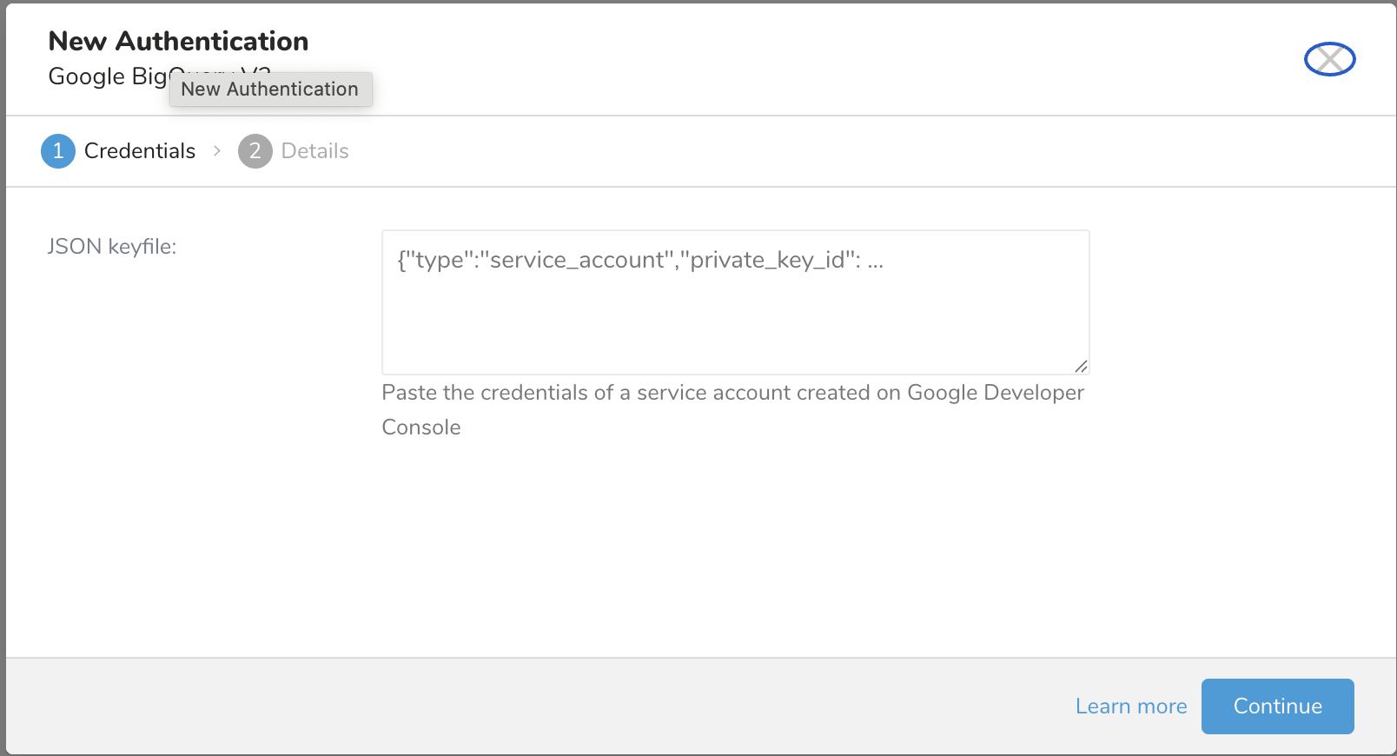Click the New Authentication tooltip popup
This screenshot has width=1397, height=756.
pos(270,90)
